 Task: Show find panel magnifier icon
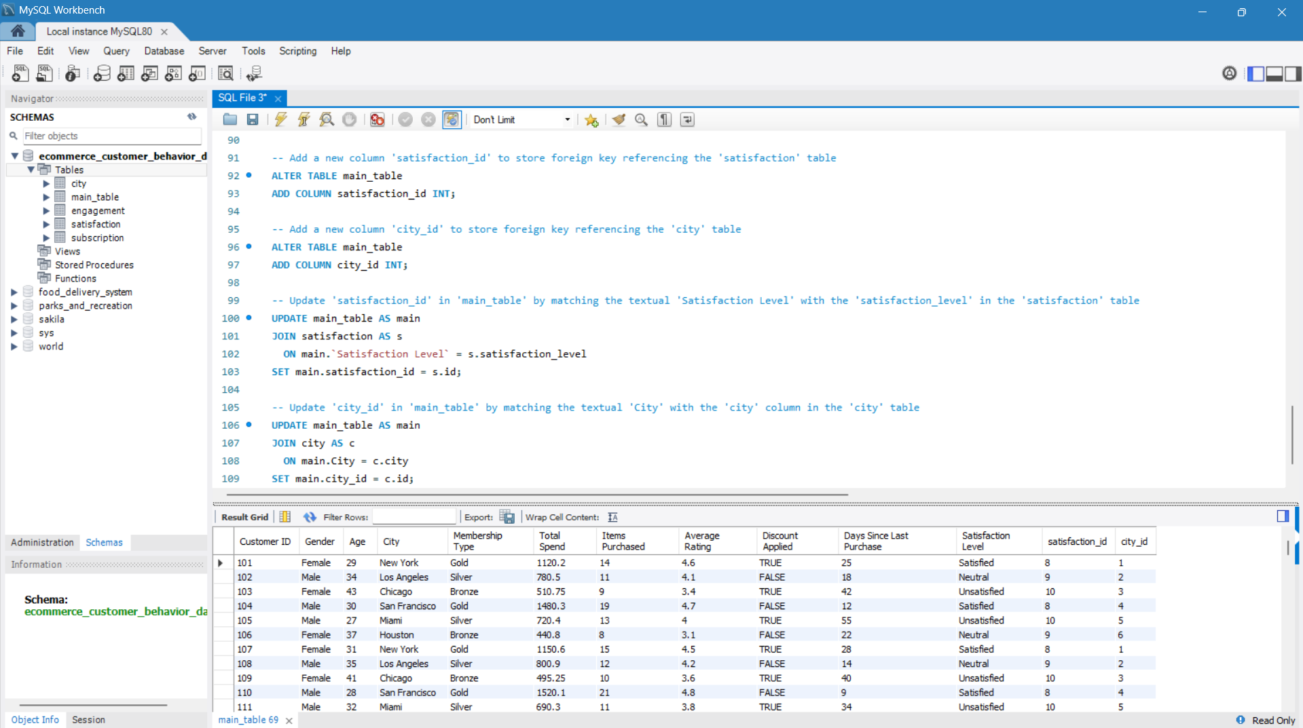click(641, 119)
